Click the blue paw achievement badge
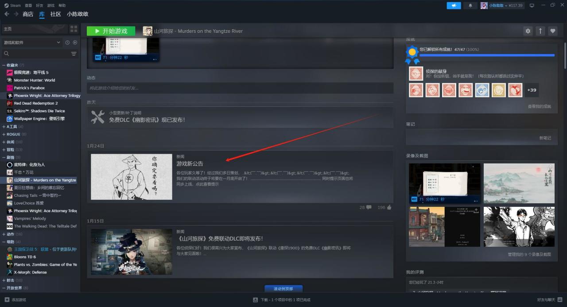Screen dimensions: 567x307 point(482,90)
